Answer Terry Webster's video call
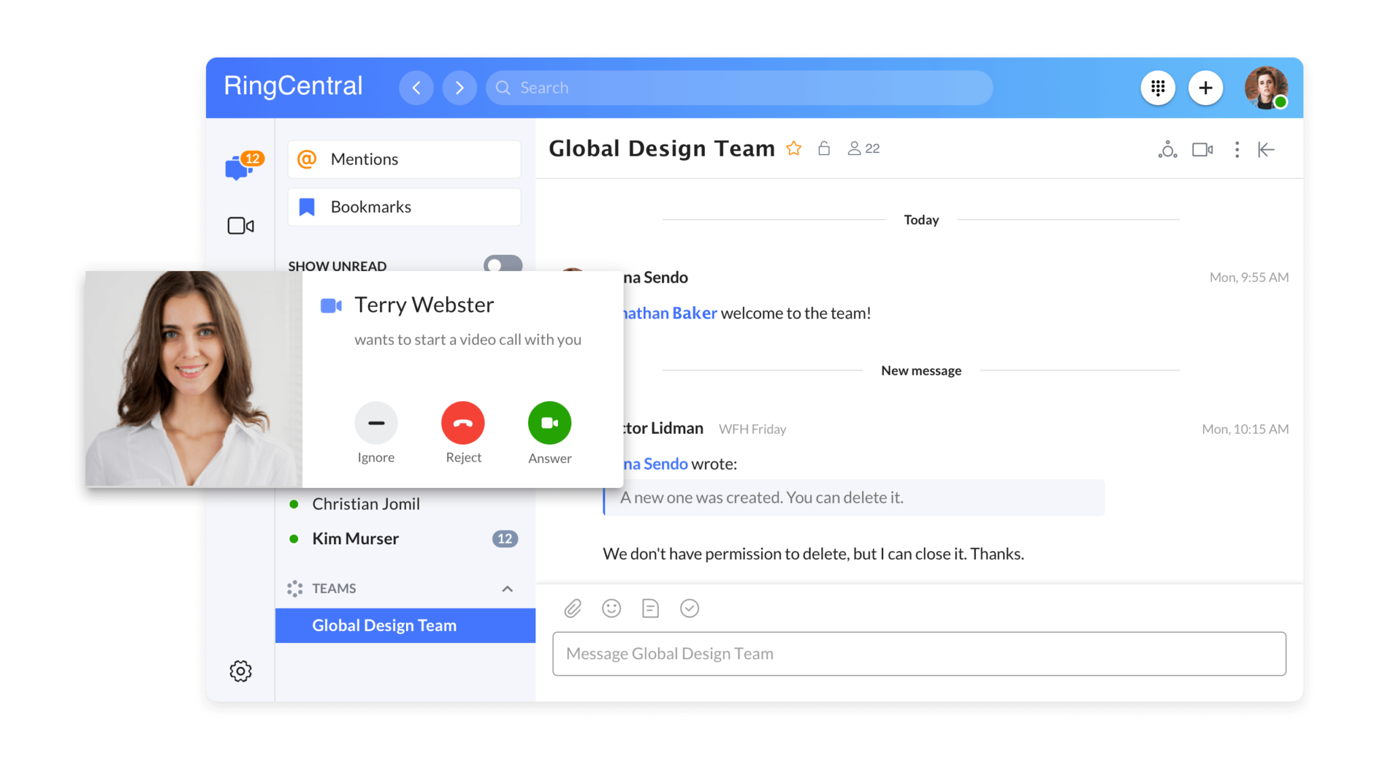 point(549,423)
